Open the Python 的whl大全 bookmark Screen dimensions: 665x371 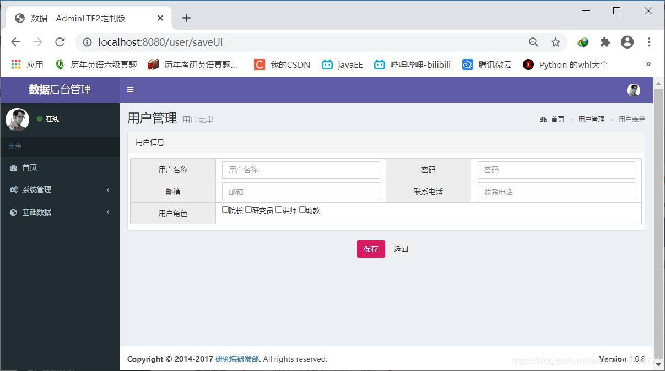(565, 64)
